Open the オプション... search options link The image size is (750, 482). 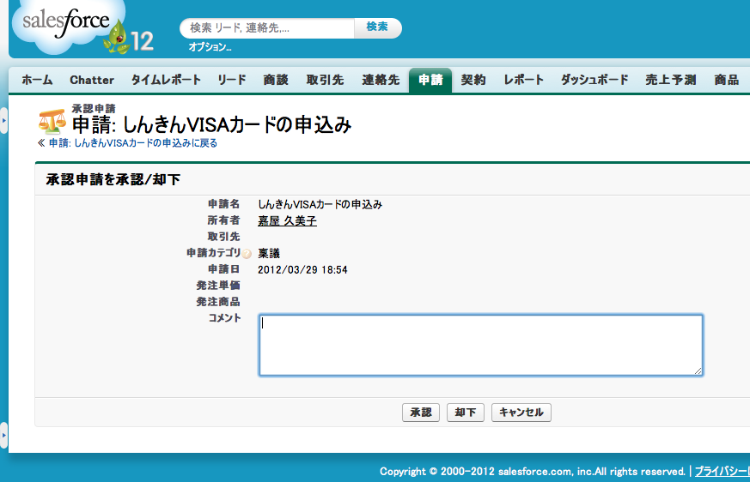point(210,47)
